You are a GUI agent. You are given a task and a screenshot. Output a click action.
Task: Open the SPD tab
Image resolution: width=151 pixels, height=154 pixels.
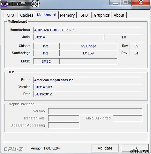pos(84,15)
